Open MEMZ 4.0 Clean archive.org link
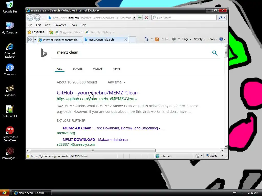This screenshot has height=196, width=262. (x=114, y=128)
